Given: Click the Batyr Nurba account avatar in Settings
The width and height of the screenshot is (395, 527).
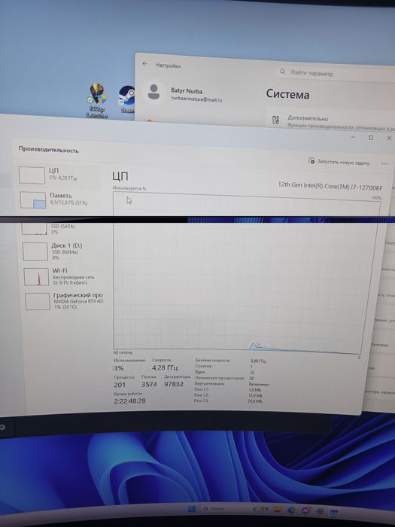Looking at the screenshot, I should 153,92.
